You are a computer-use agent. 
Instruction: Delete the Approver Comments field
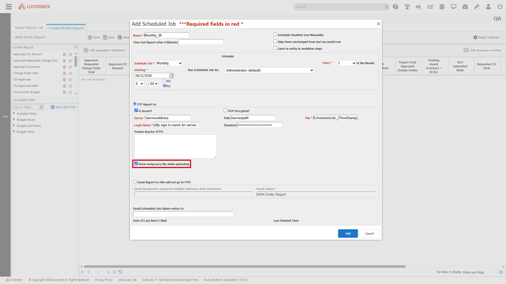pos(64,67)
